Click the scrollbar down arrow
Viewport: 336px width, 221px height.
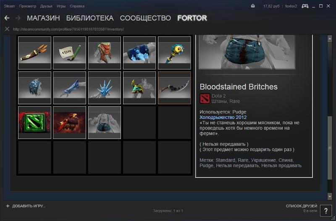point(330,196)
